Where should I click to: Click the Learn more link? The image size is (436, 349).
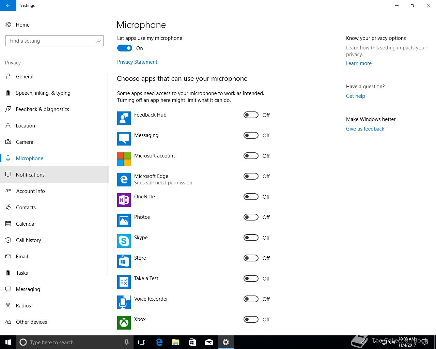pos(359,63)
